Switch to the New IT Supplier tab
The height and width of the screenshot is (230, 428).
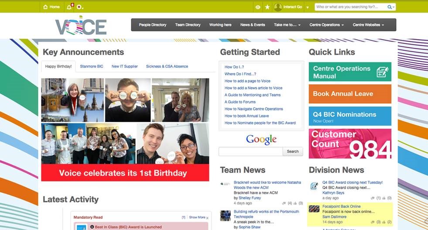click(124, 67)
